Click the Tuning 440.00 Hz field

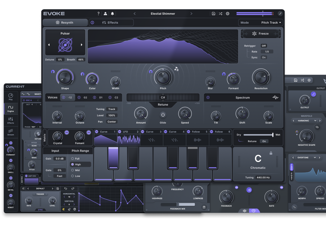coord(263,178)
